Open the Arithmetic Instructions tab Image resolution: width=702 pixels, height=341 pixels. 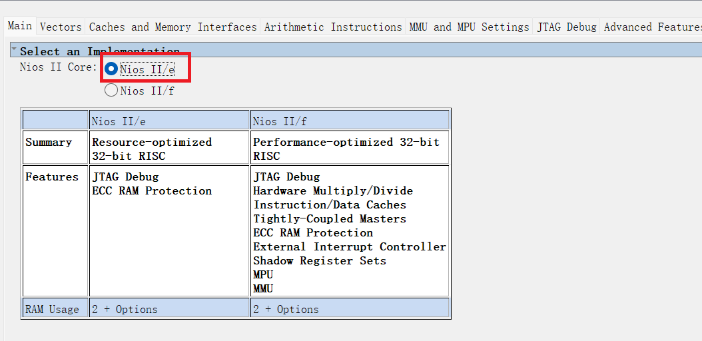pos(333,27)
